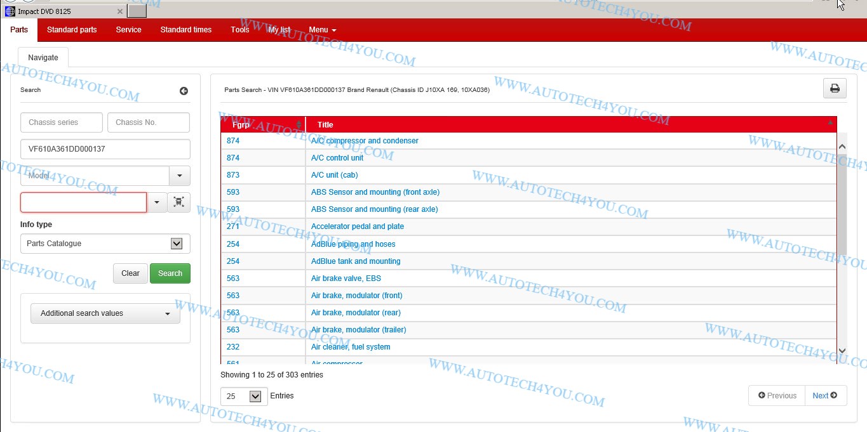Viewport: 867px width, 432px height.
Task: Open the AdBlue tank and mounting entry
Action: tap(356, 261)
